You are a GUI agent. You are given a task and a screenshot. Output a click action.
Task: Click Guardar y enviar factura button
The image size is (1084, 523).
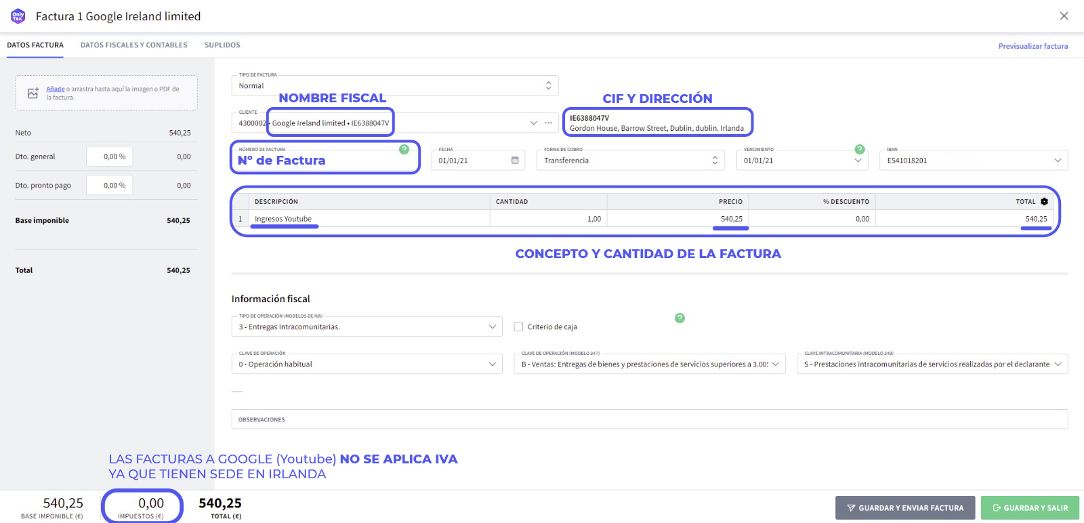(x=904, y=508)
